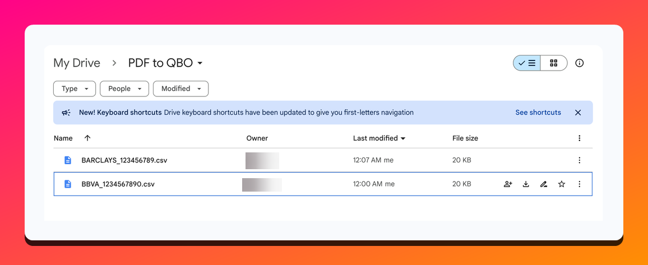Dismiss the keyboard shortcuts banner
This screenshot has width=648, height=265.
[578, 113]
